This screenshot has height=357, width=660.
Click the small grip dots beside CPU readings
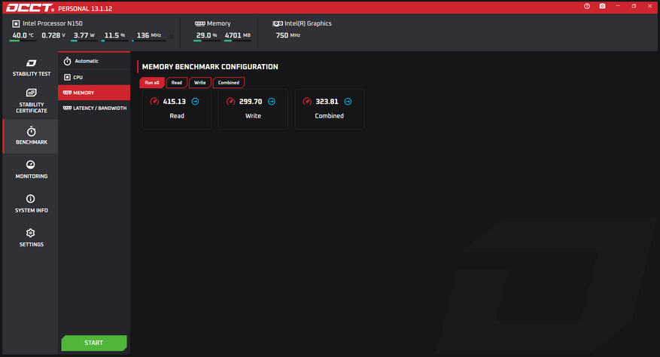click(x=172, y=37)
